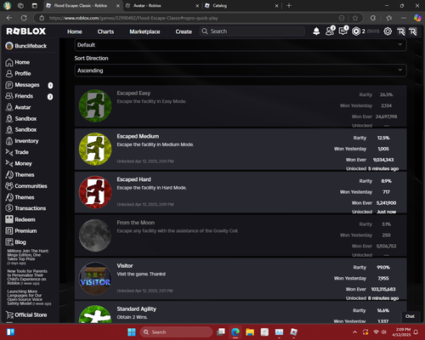Open the notifications bell icon

pyautogui.click(x=316, y=31)
